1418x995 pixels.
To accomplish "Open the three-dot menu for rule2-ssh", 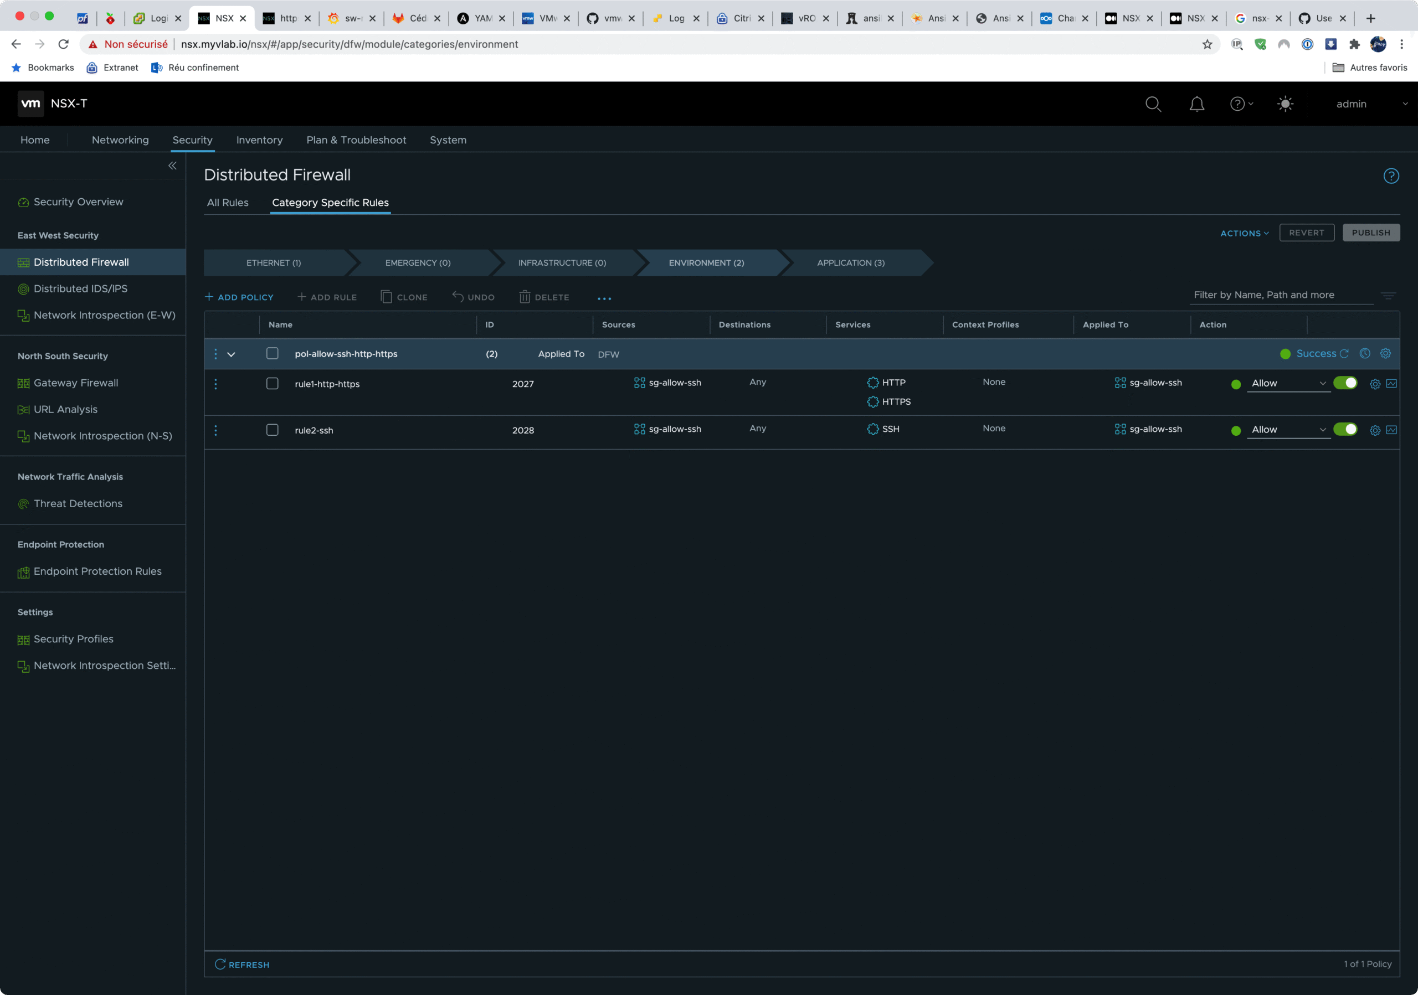I will pyautogui.click(x=215, y=430).
